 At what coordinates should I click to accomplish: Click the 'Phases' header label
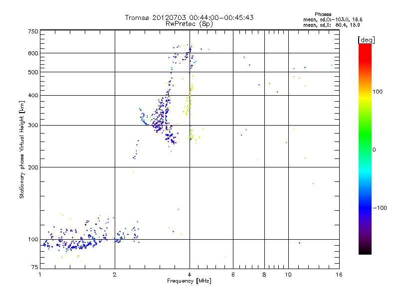[x=323, y=14]
